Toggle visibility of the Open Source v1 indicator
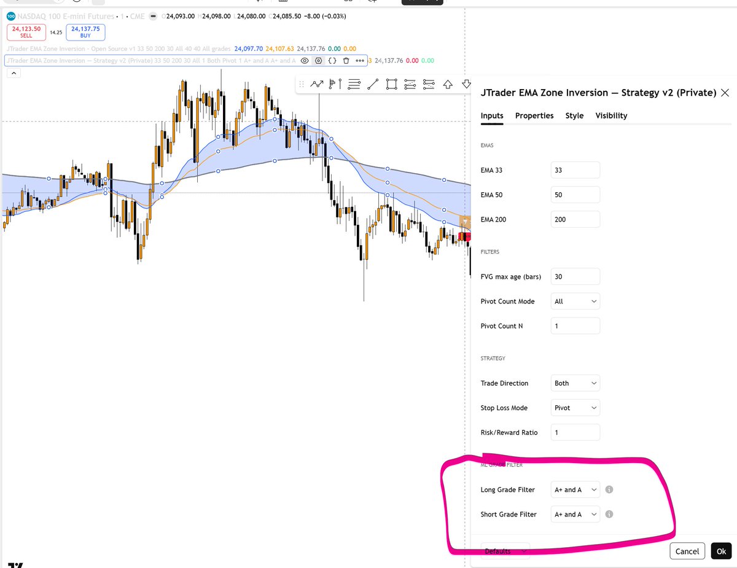 coord(305,49)
